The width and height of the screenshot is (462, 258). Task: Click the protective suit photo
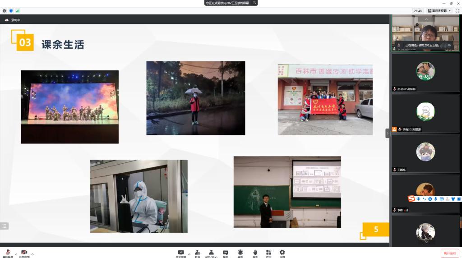(139, 196)
